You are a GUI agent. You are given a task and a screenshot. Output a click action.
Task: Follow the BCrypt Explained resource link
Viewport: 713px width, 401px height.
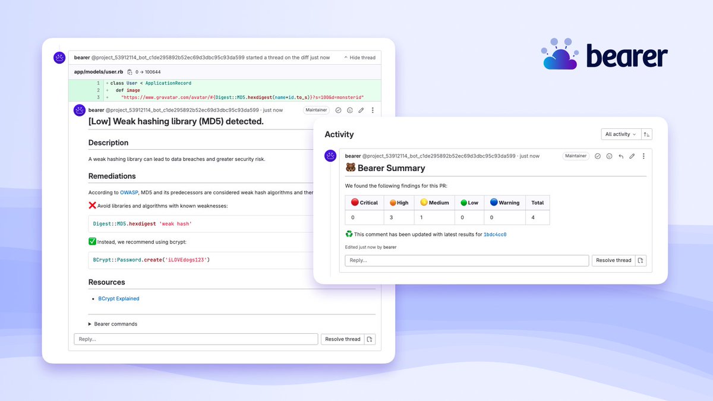118,298
